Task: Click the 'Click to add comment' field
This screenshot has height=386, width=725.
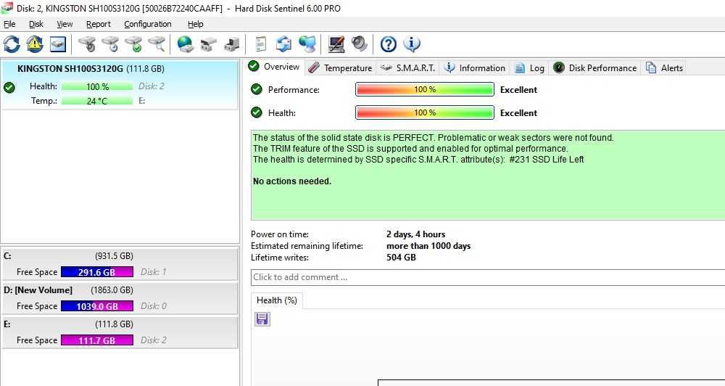Action: pyautogui.click(x=488, y=277)
